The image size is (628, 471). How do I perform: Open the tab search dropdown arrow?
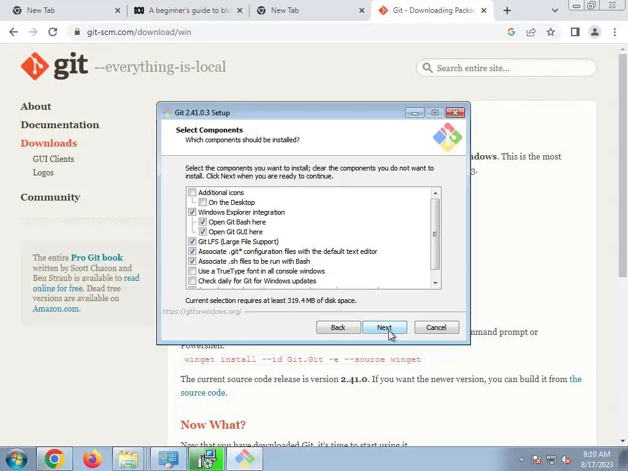(x=554, y=10)
